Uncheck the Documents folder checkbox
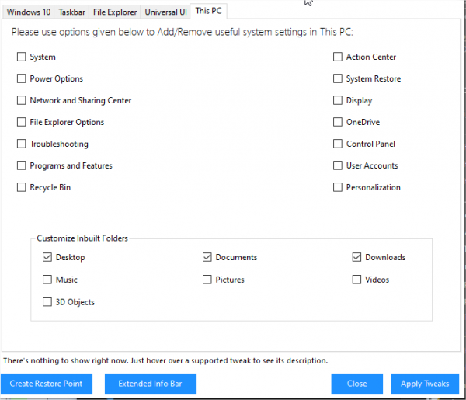This screenshot has height=400, width=466. (x=207, y=258)
